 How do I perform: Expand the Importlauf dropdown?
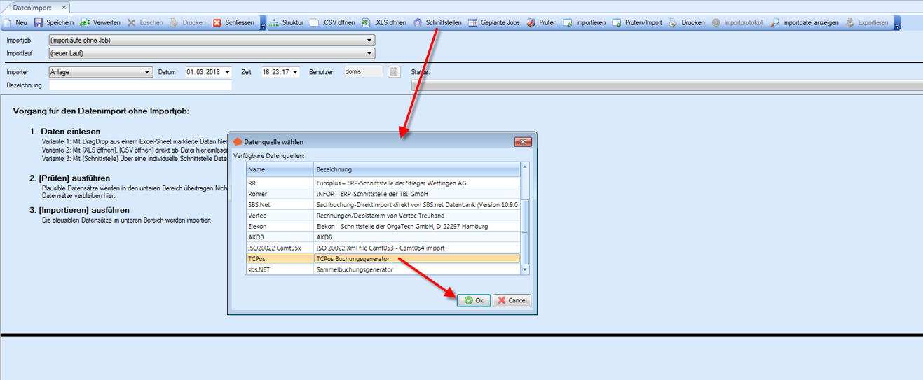pyautogui.click(x=370, y=53)
